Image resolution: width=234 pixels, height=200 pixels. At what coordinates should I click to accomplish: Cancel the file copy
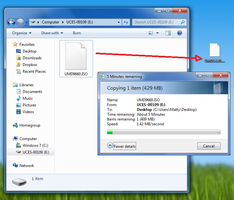point(209,146)
